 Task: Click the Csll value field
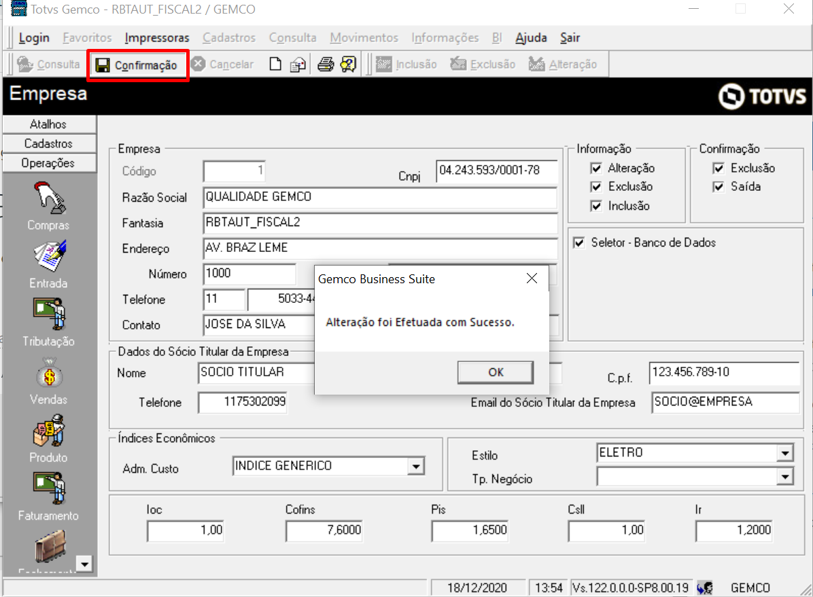pos(606,531)
